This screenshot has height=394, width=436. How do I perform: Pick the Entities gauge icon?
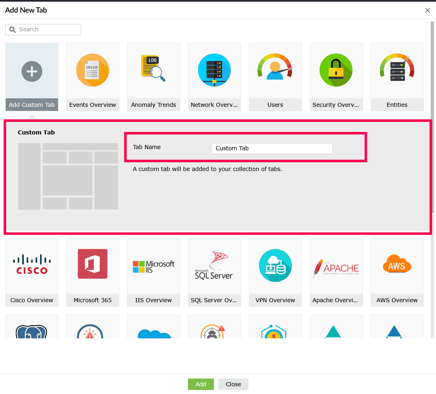click(397, 67)
